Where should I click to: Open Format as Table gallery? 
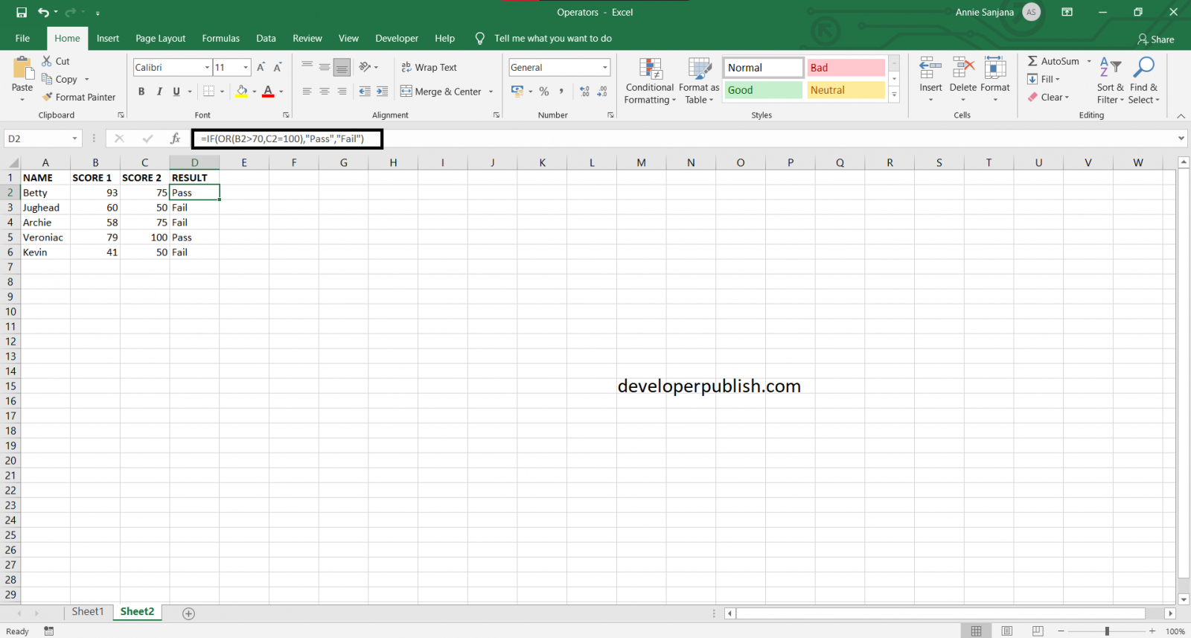699,81
